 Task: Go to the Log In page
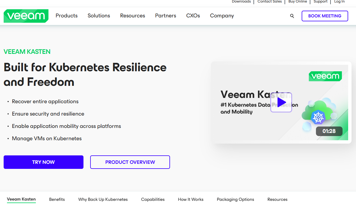click(x=339, y=2)
